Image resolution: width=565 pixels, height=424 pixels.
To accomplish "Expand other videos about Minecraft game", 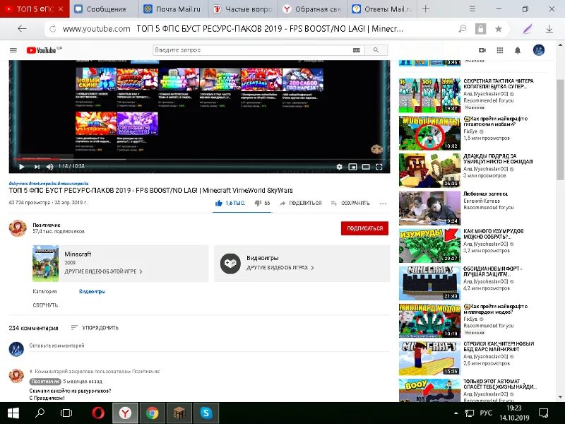I will click(103, 271).
